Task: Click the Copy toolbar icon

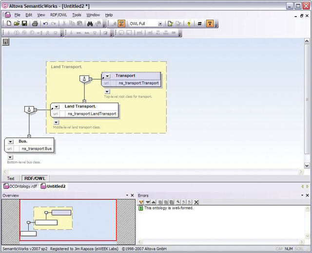Action: tap(72, 23)
